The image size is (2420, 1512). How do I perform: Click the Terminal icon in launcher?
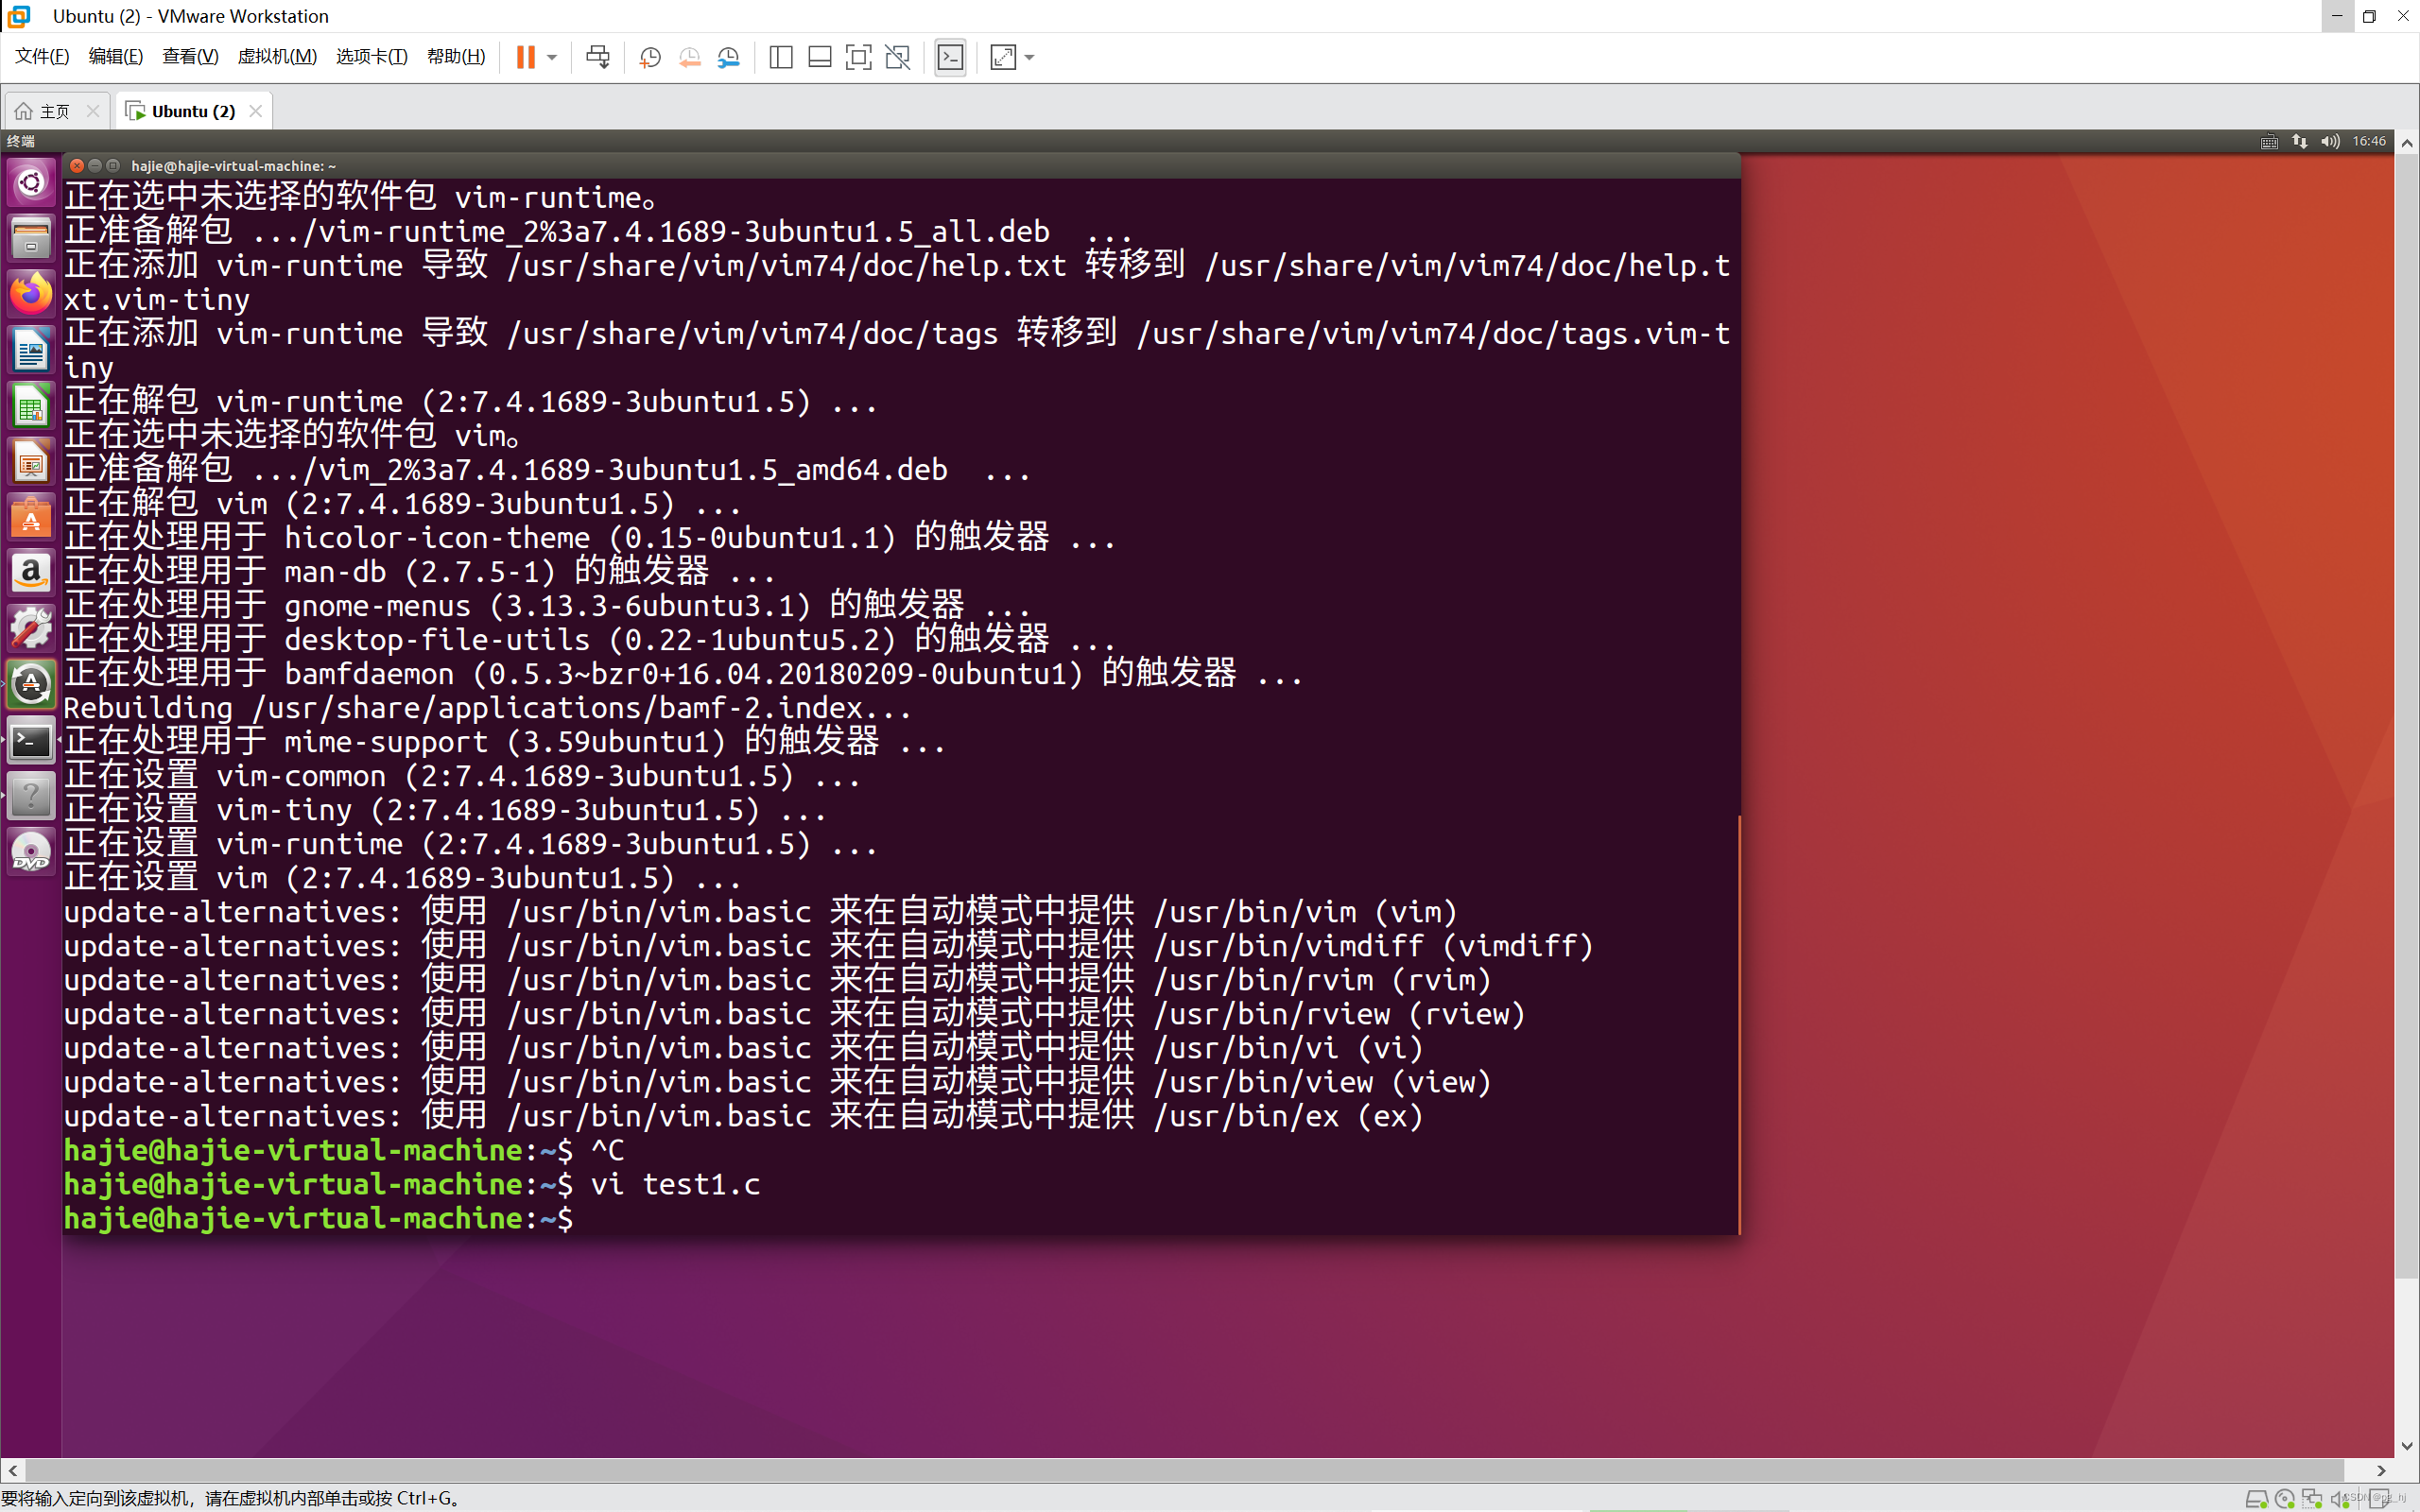[31, 741]
